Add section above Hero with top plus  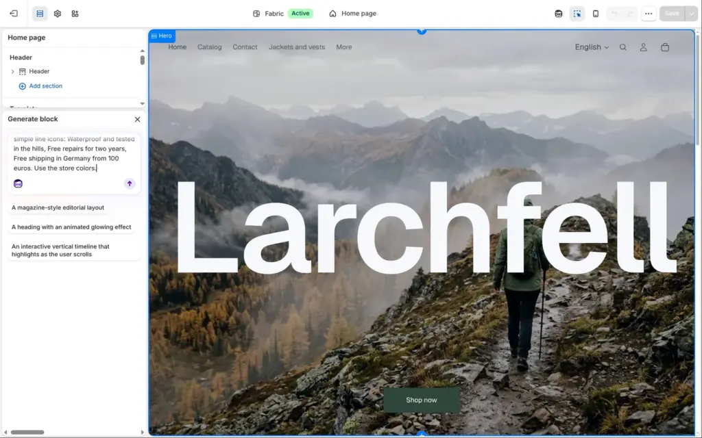(x=422, y=30)
